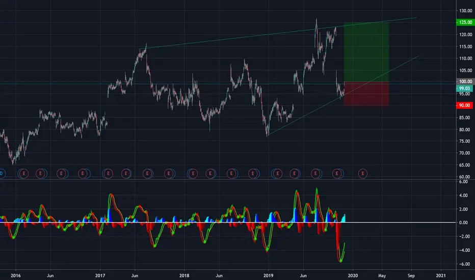Click the 2018 label on the time axis
Viewport: 475px width, 280px height.
point(184,275)
